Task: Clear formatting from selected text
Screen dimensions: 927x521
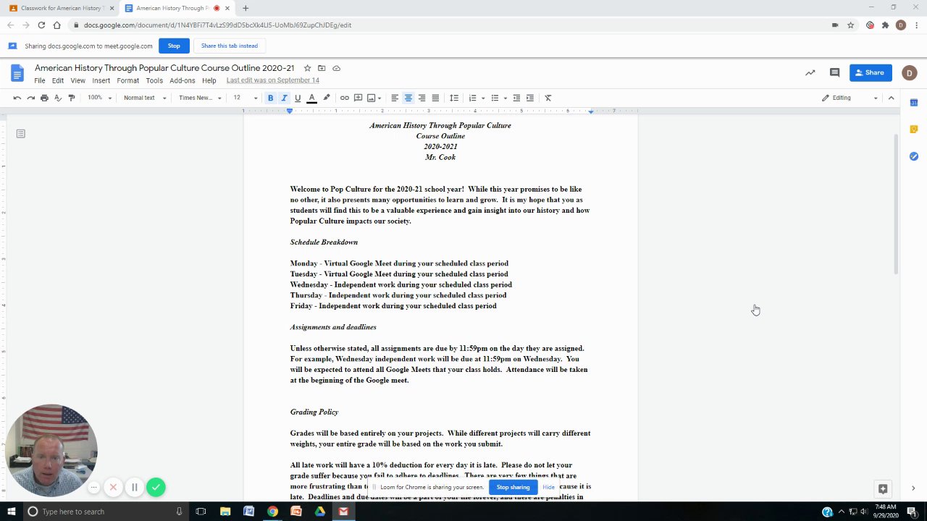Action: point(548,98)
